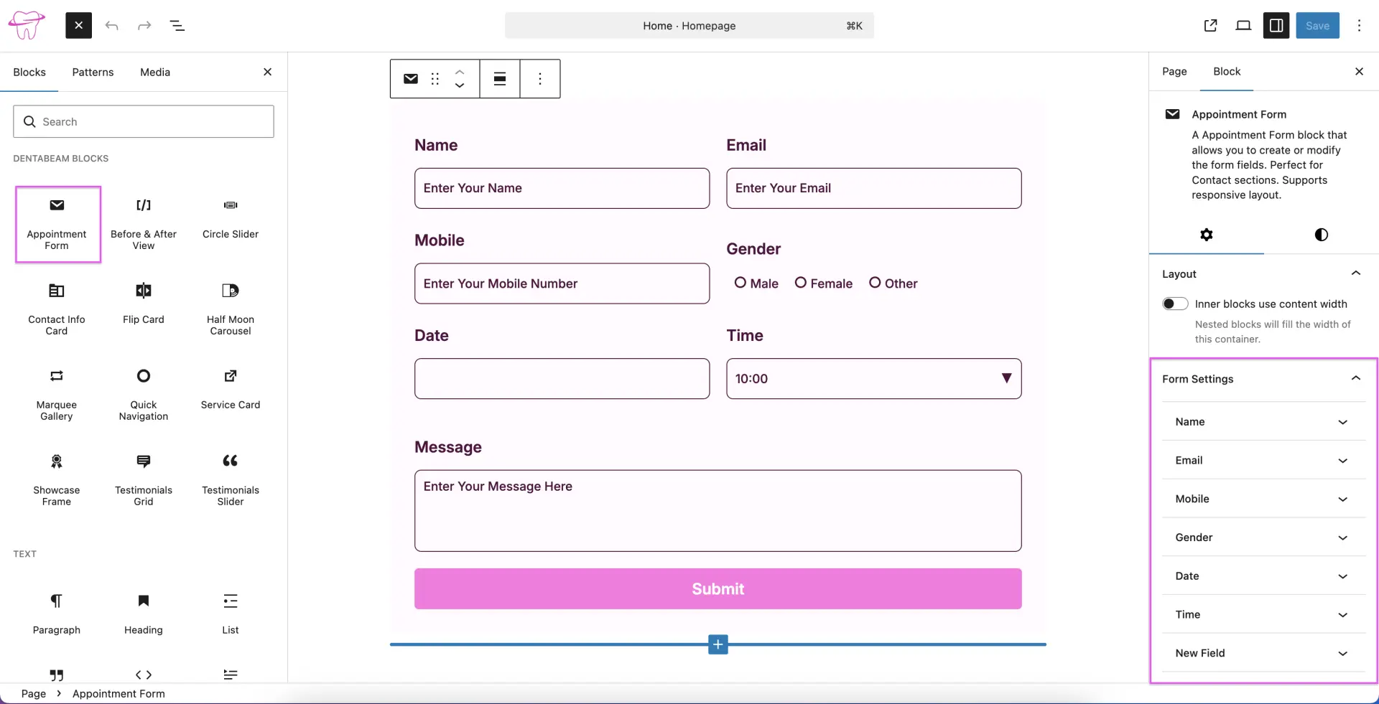Viewport: 1379px width, 704px height.
Task: Insert the Appointment Form block
Action: 57,225
